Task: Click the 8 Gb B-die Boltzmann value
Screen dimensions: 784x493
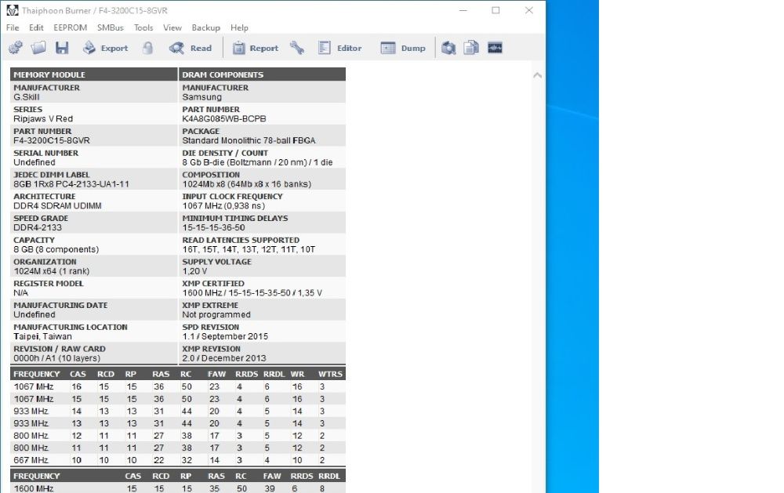Action: point(257,162)
